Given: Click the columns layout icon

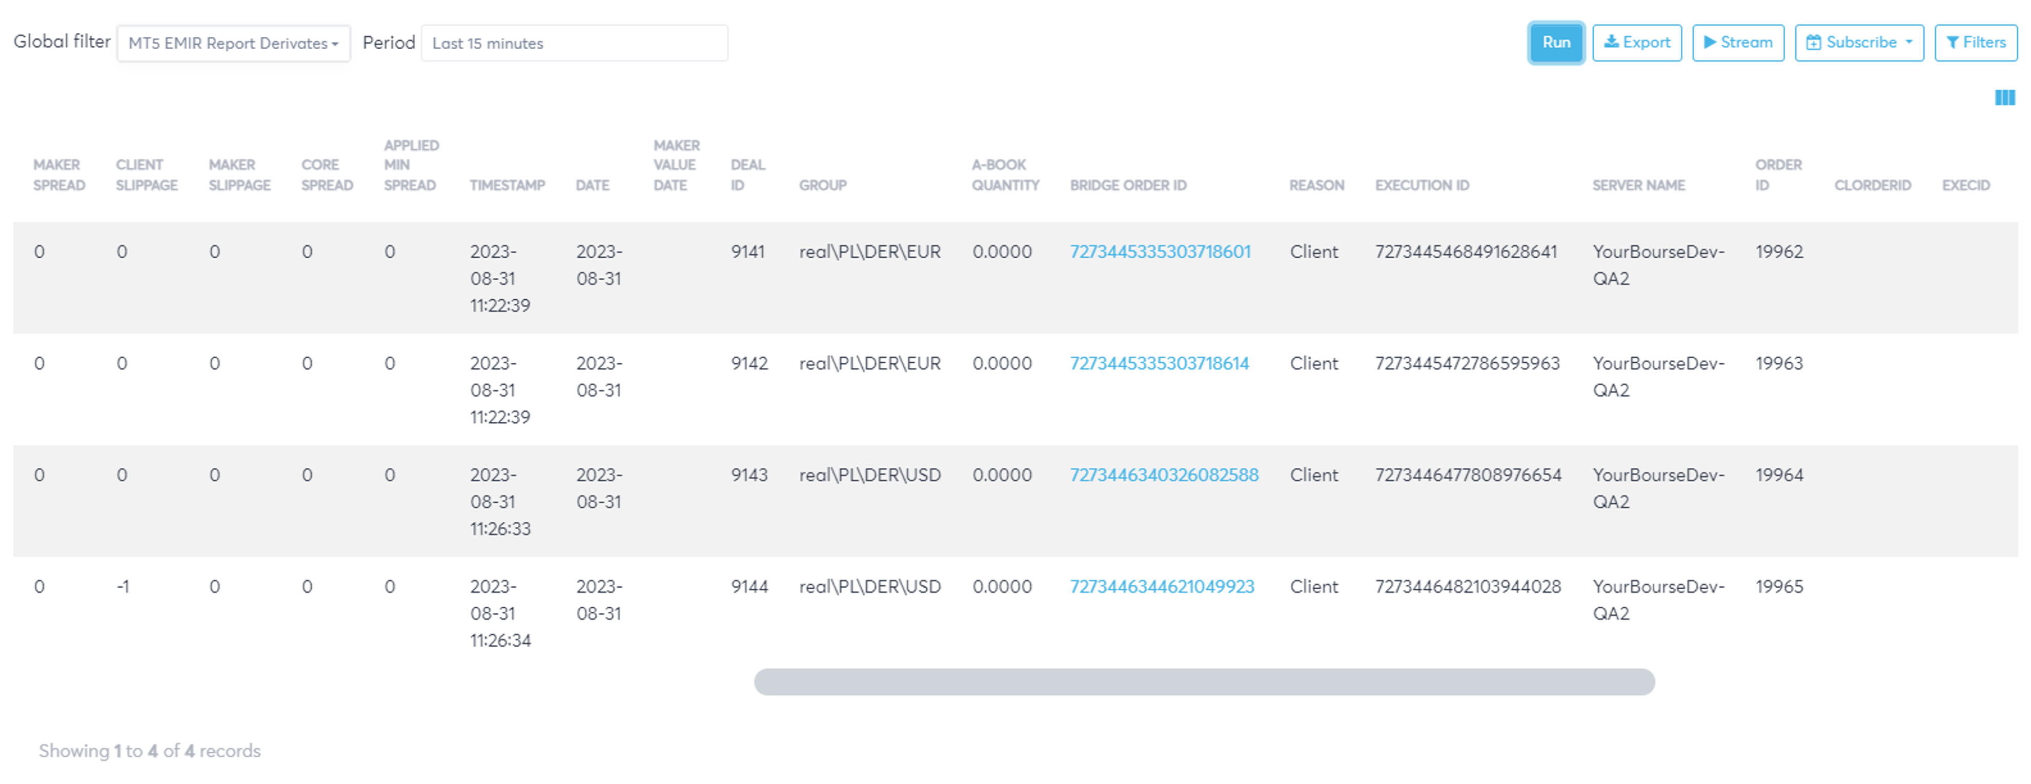Looking at the screenshot, I should [2004, 98].
